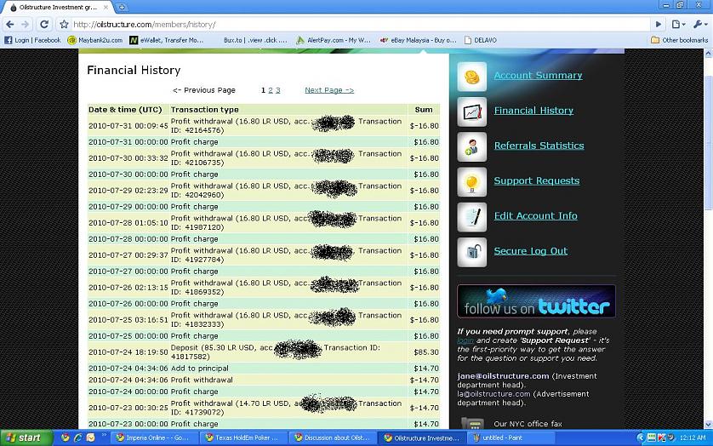713x446 pixels.
Task: Click the Secure Log Out padlock icon
Action: tap(471, 251)
